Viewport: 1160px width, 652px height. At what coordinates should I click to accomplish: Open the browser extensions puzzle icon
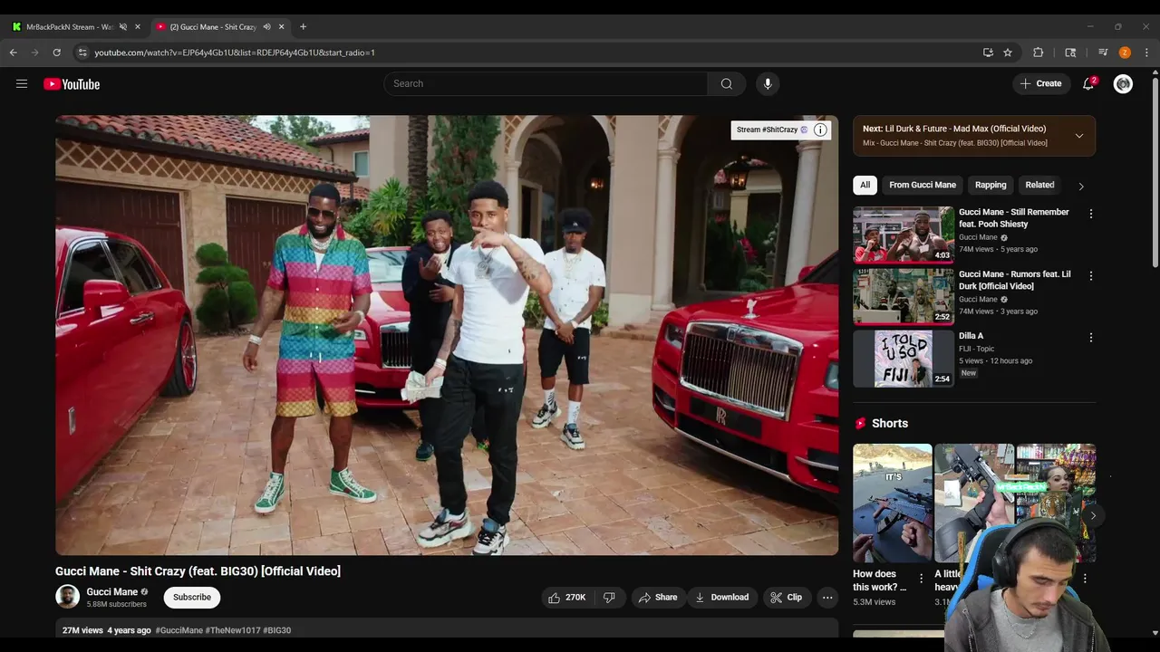click(x=1039, y=53)
